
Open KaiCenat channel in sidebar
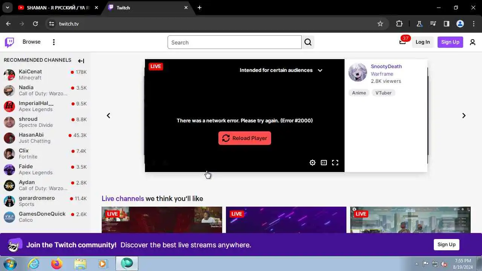click(x=45, y=75)
